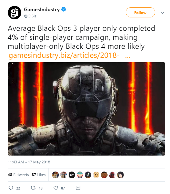
Task: Follow the GamesIndustry account
Action: click(140, 12)
